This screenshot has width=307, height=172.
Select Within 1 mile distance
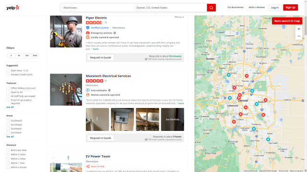[8, 163]
